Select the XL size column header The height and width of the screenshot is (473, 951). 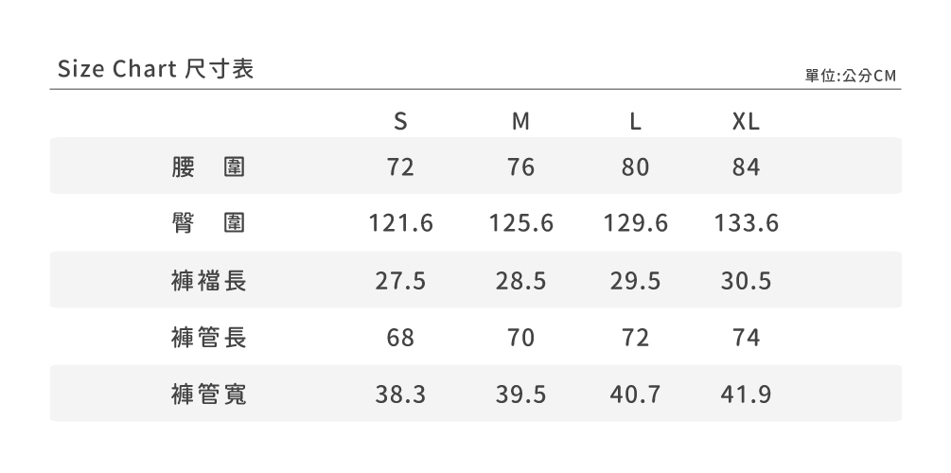(x=746, y=122)
